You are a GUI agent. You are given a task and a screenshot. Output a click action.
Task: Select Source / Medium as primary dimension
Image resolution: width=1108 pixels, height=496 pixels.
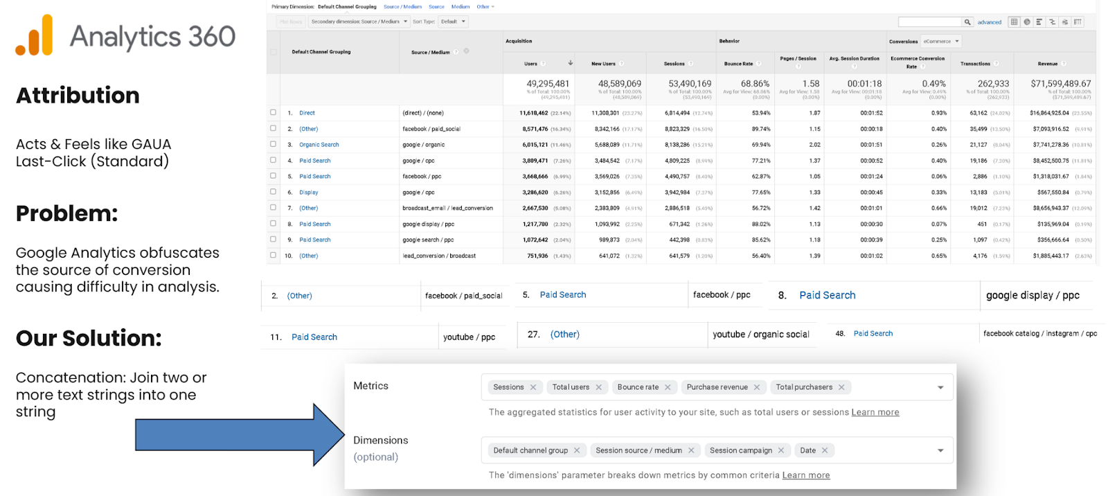(x=402, y=7)
